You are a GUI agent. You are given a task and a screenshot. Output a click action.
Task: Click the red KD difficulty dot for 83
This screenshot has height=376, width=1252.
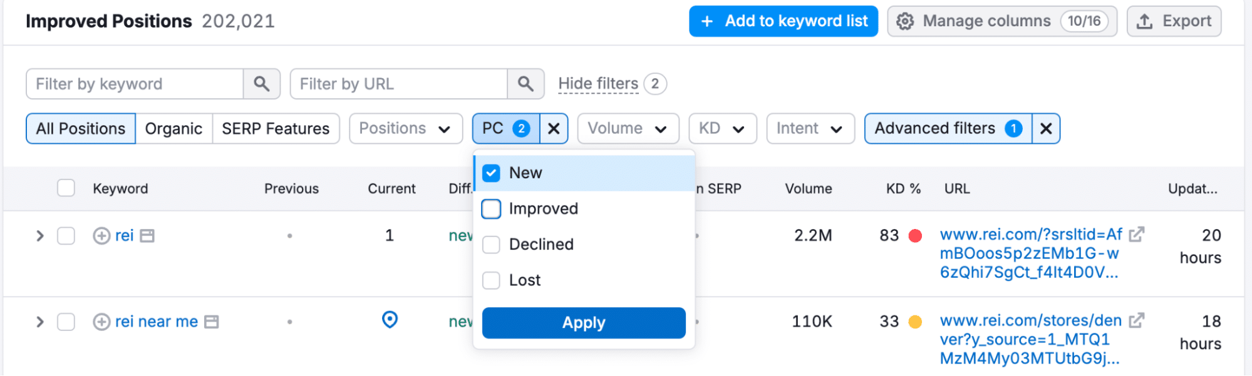click(915, 236)
